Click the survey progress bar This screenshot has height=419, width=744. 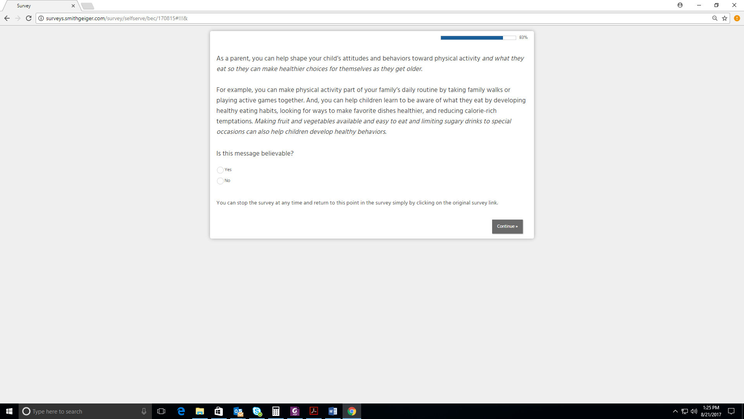(x=478, y=38)
